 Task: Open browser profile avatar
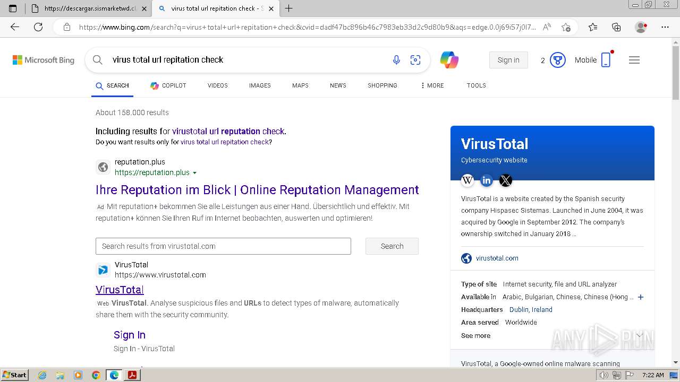point(641,27)
